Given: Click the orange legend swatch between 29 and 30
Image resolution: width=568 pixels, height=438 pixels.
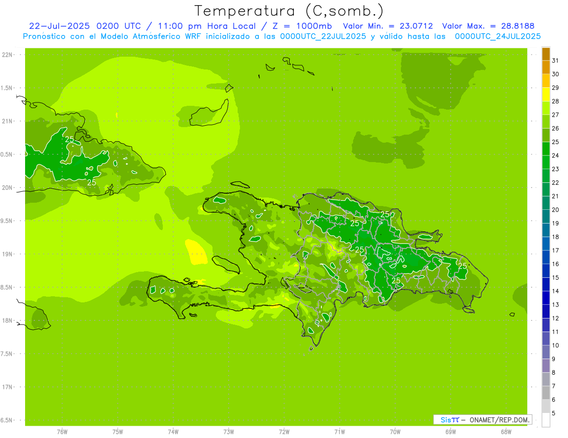Looking at the screenshot, I should click(546, 81).
